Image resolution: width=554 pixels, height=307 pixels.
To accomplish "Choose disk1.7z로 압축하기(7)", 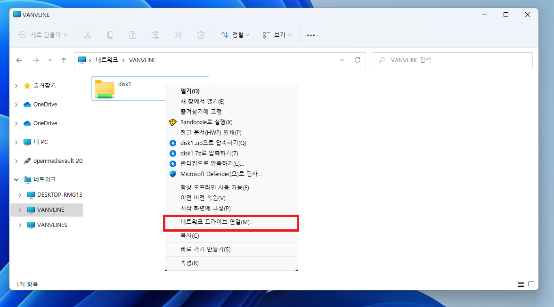I will click(231, 153).
